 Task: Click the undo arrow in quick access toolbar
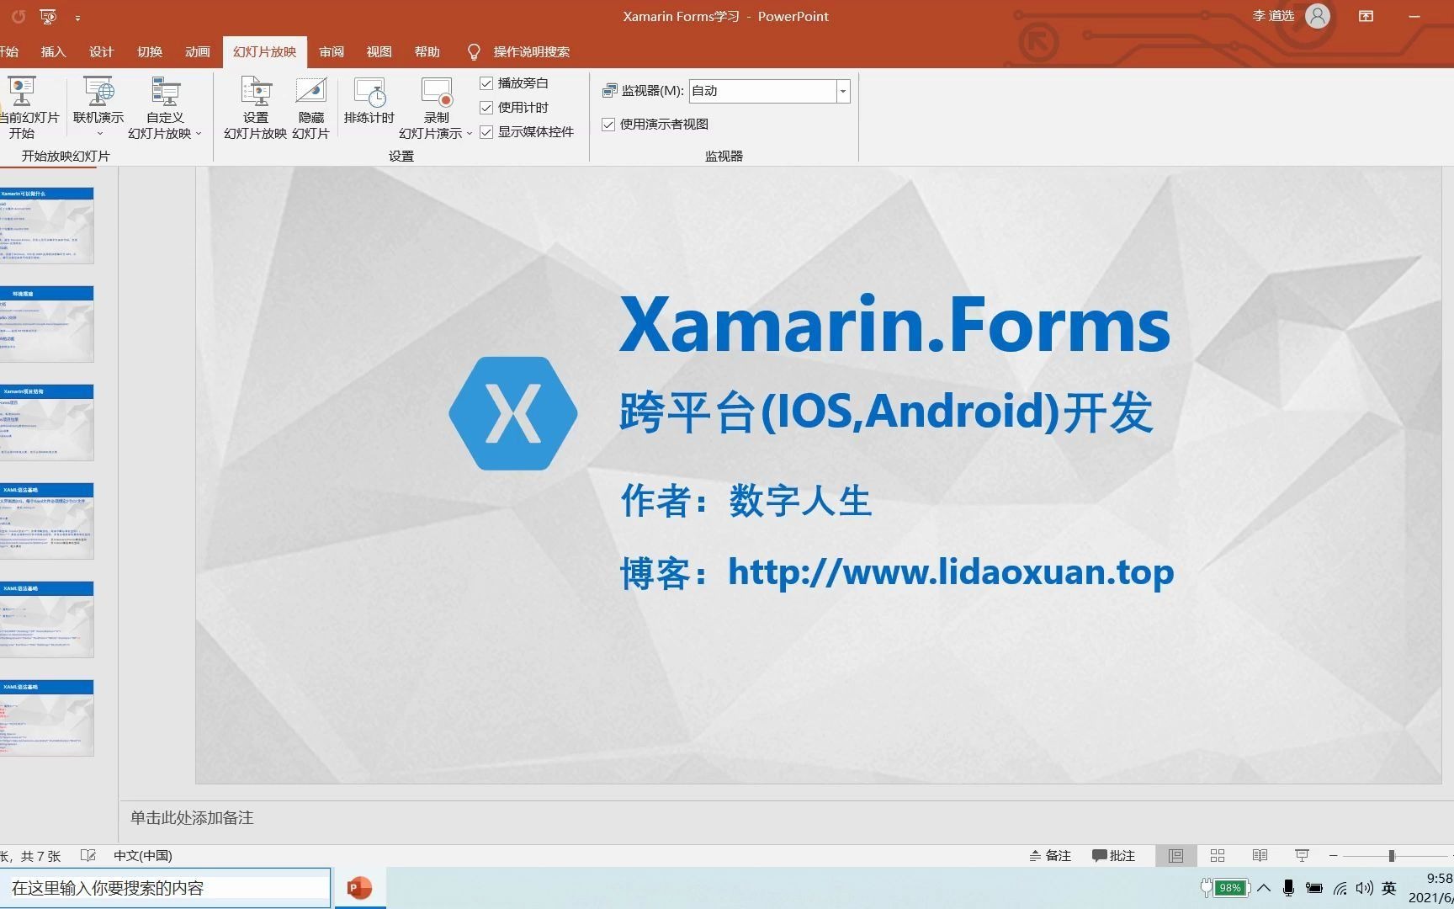point(19,16)
